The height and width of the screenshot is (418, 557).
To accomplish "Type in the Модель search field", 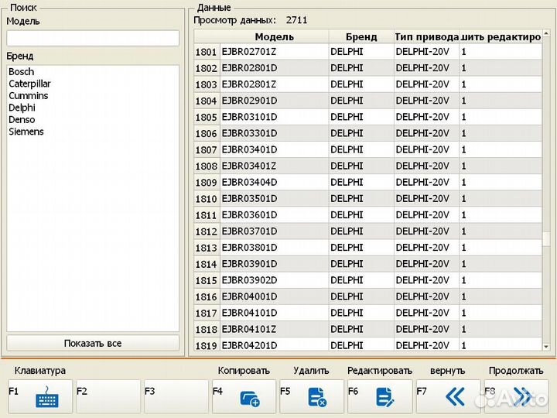I will click(93, 38).
